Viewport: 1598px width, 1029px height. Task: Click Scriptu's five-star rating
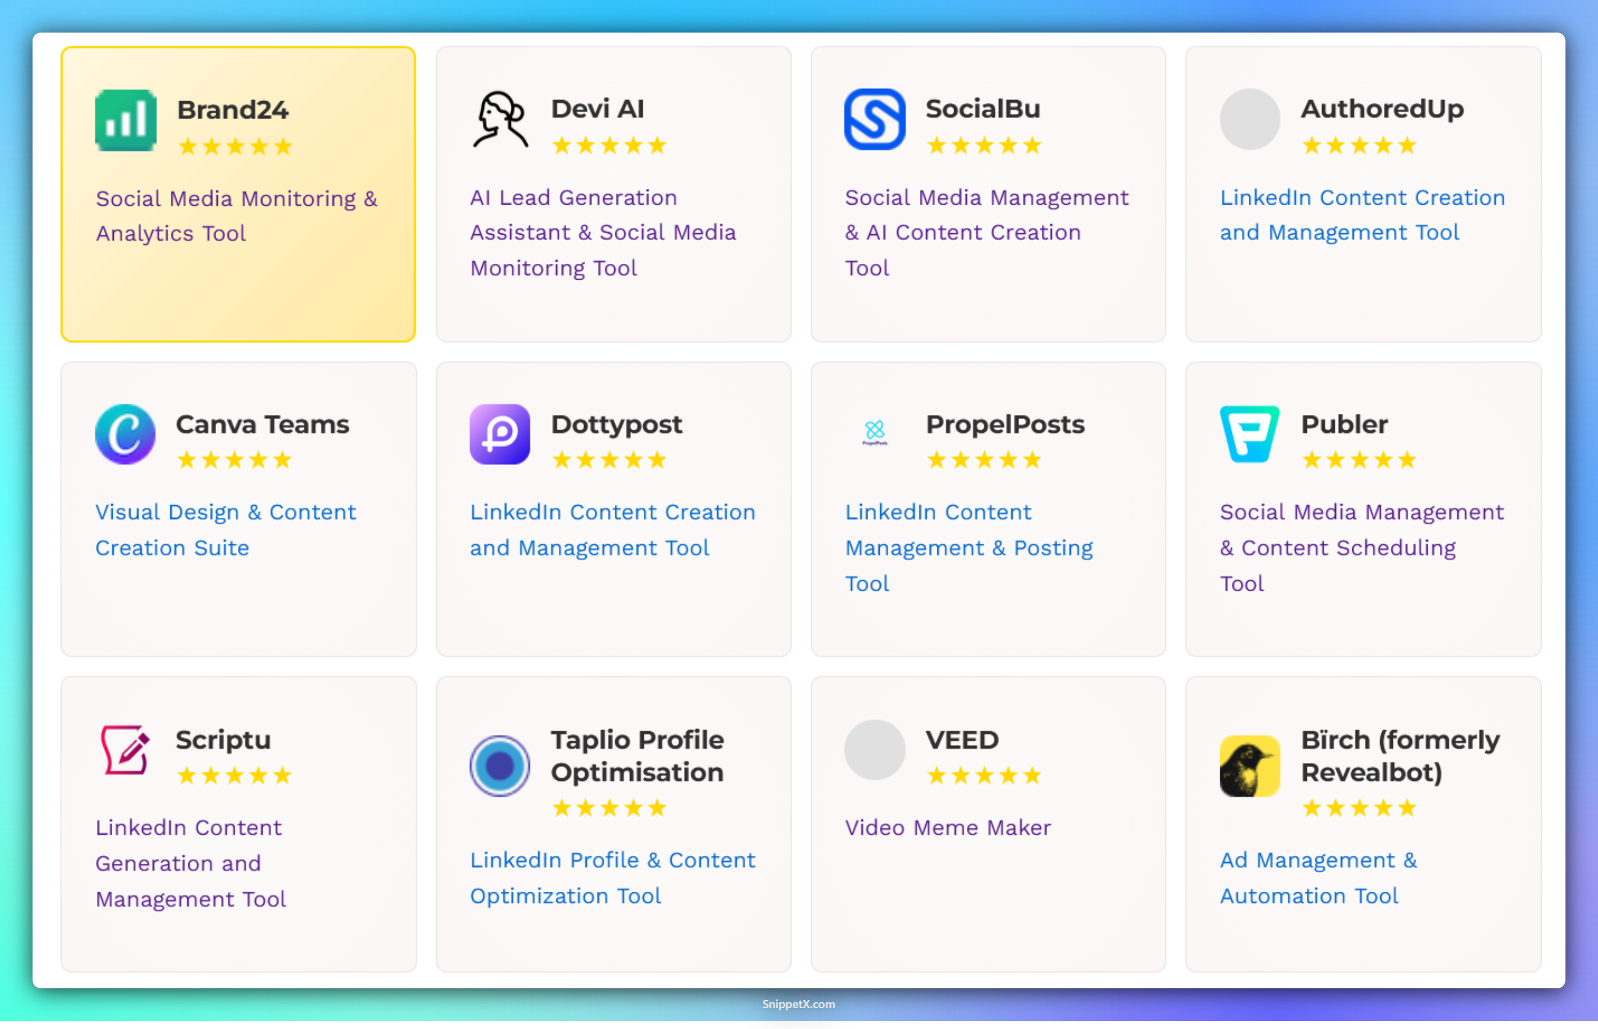pos(234,775)
